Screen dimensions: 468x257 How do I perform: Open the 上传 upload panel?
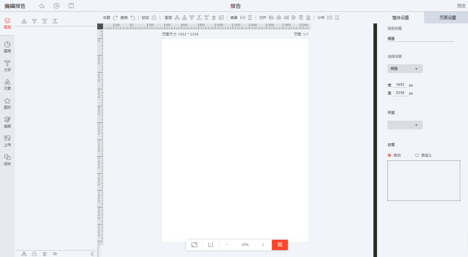click(7, 141)
